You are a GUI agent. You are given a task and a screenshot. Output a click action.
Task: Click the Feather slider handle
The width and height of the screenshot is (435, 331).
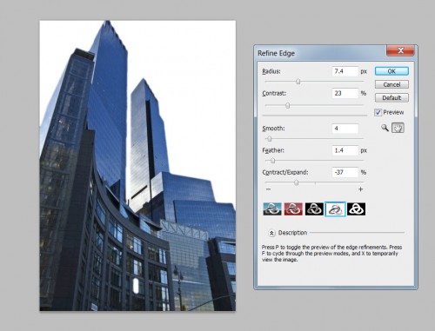pyautogui.click(x=272, y=161)
